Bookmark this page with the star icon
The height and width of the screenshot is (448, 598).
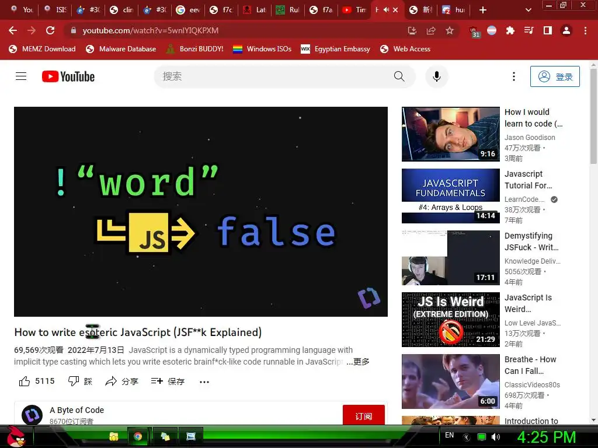pos(450,30)
